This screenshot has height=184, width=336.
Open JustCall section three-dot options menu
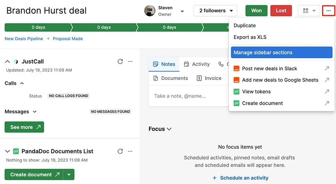pos(130,61)
